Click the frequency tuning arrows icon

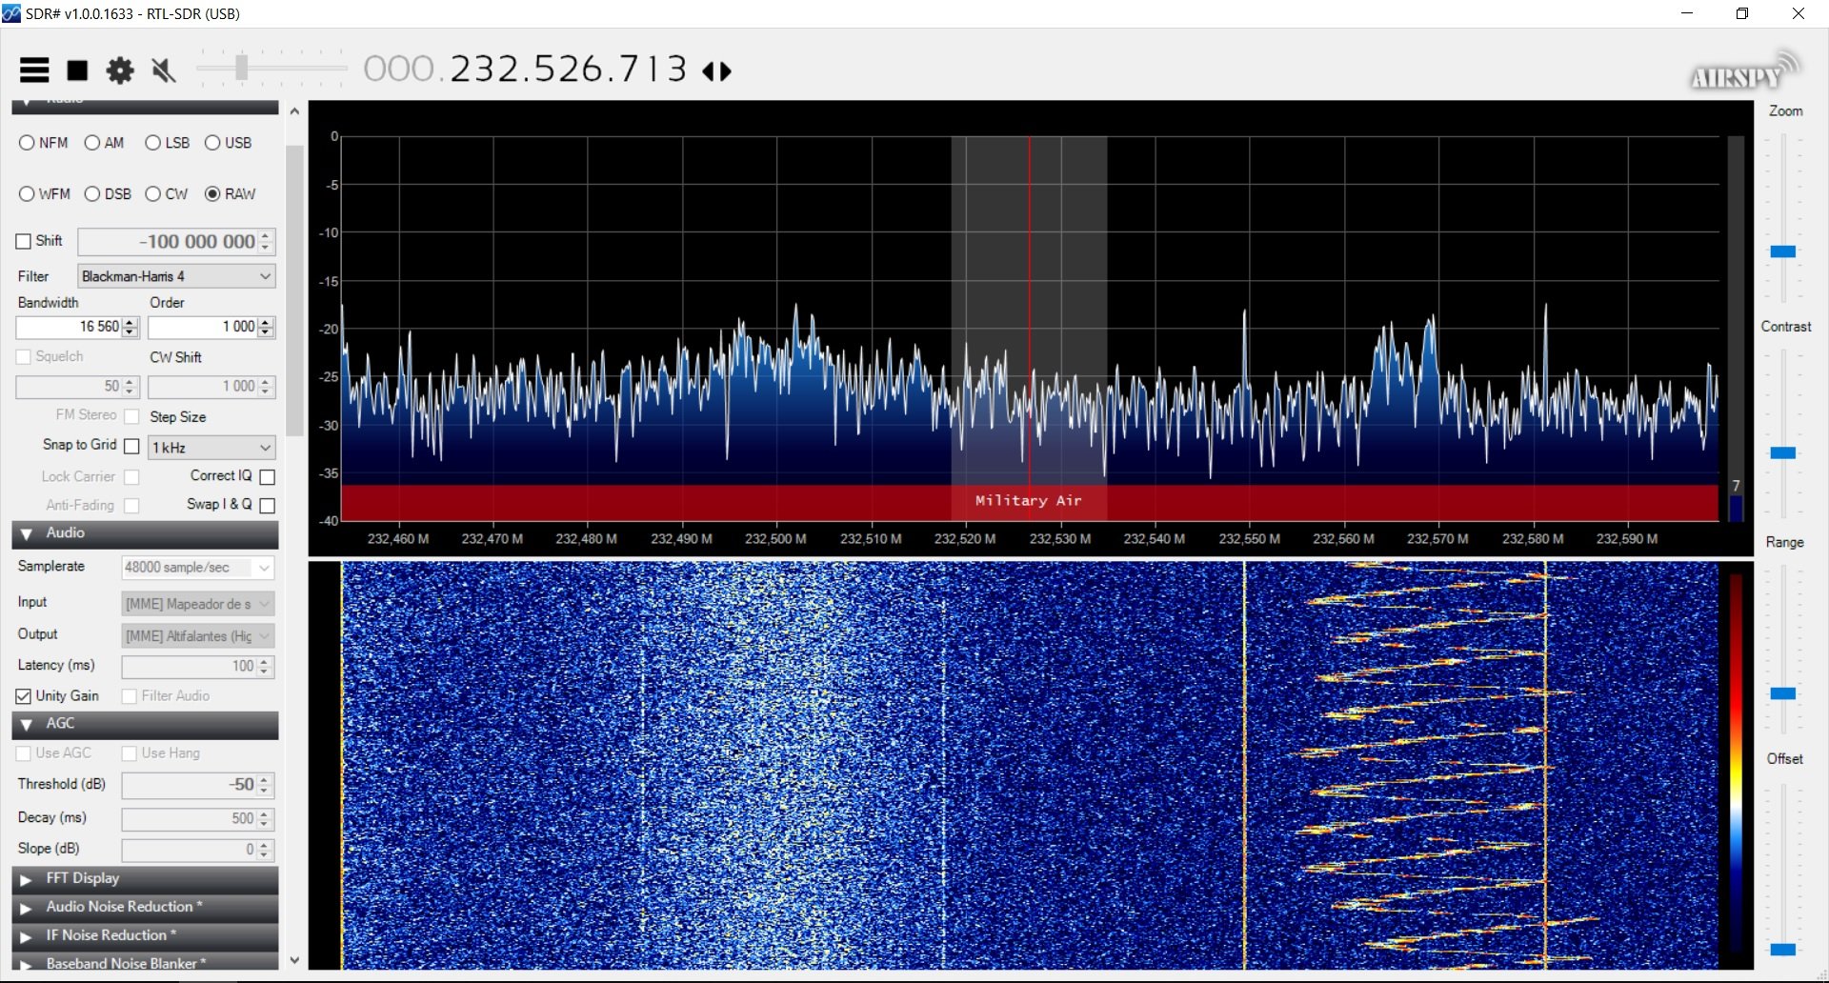point(717,70)
